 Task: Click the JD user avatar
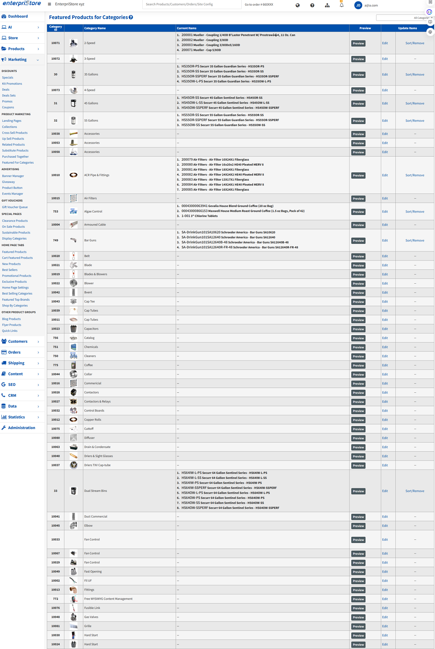(x=358, y=5)
